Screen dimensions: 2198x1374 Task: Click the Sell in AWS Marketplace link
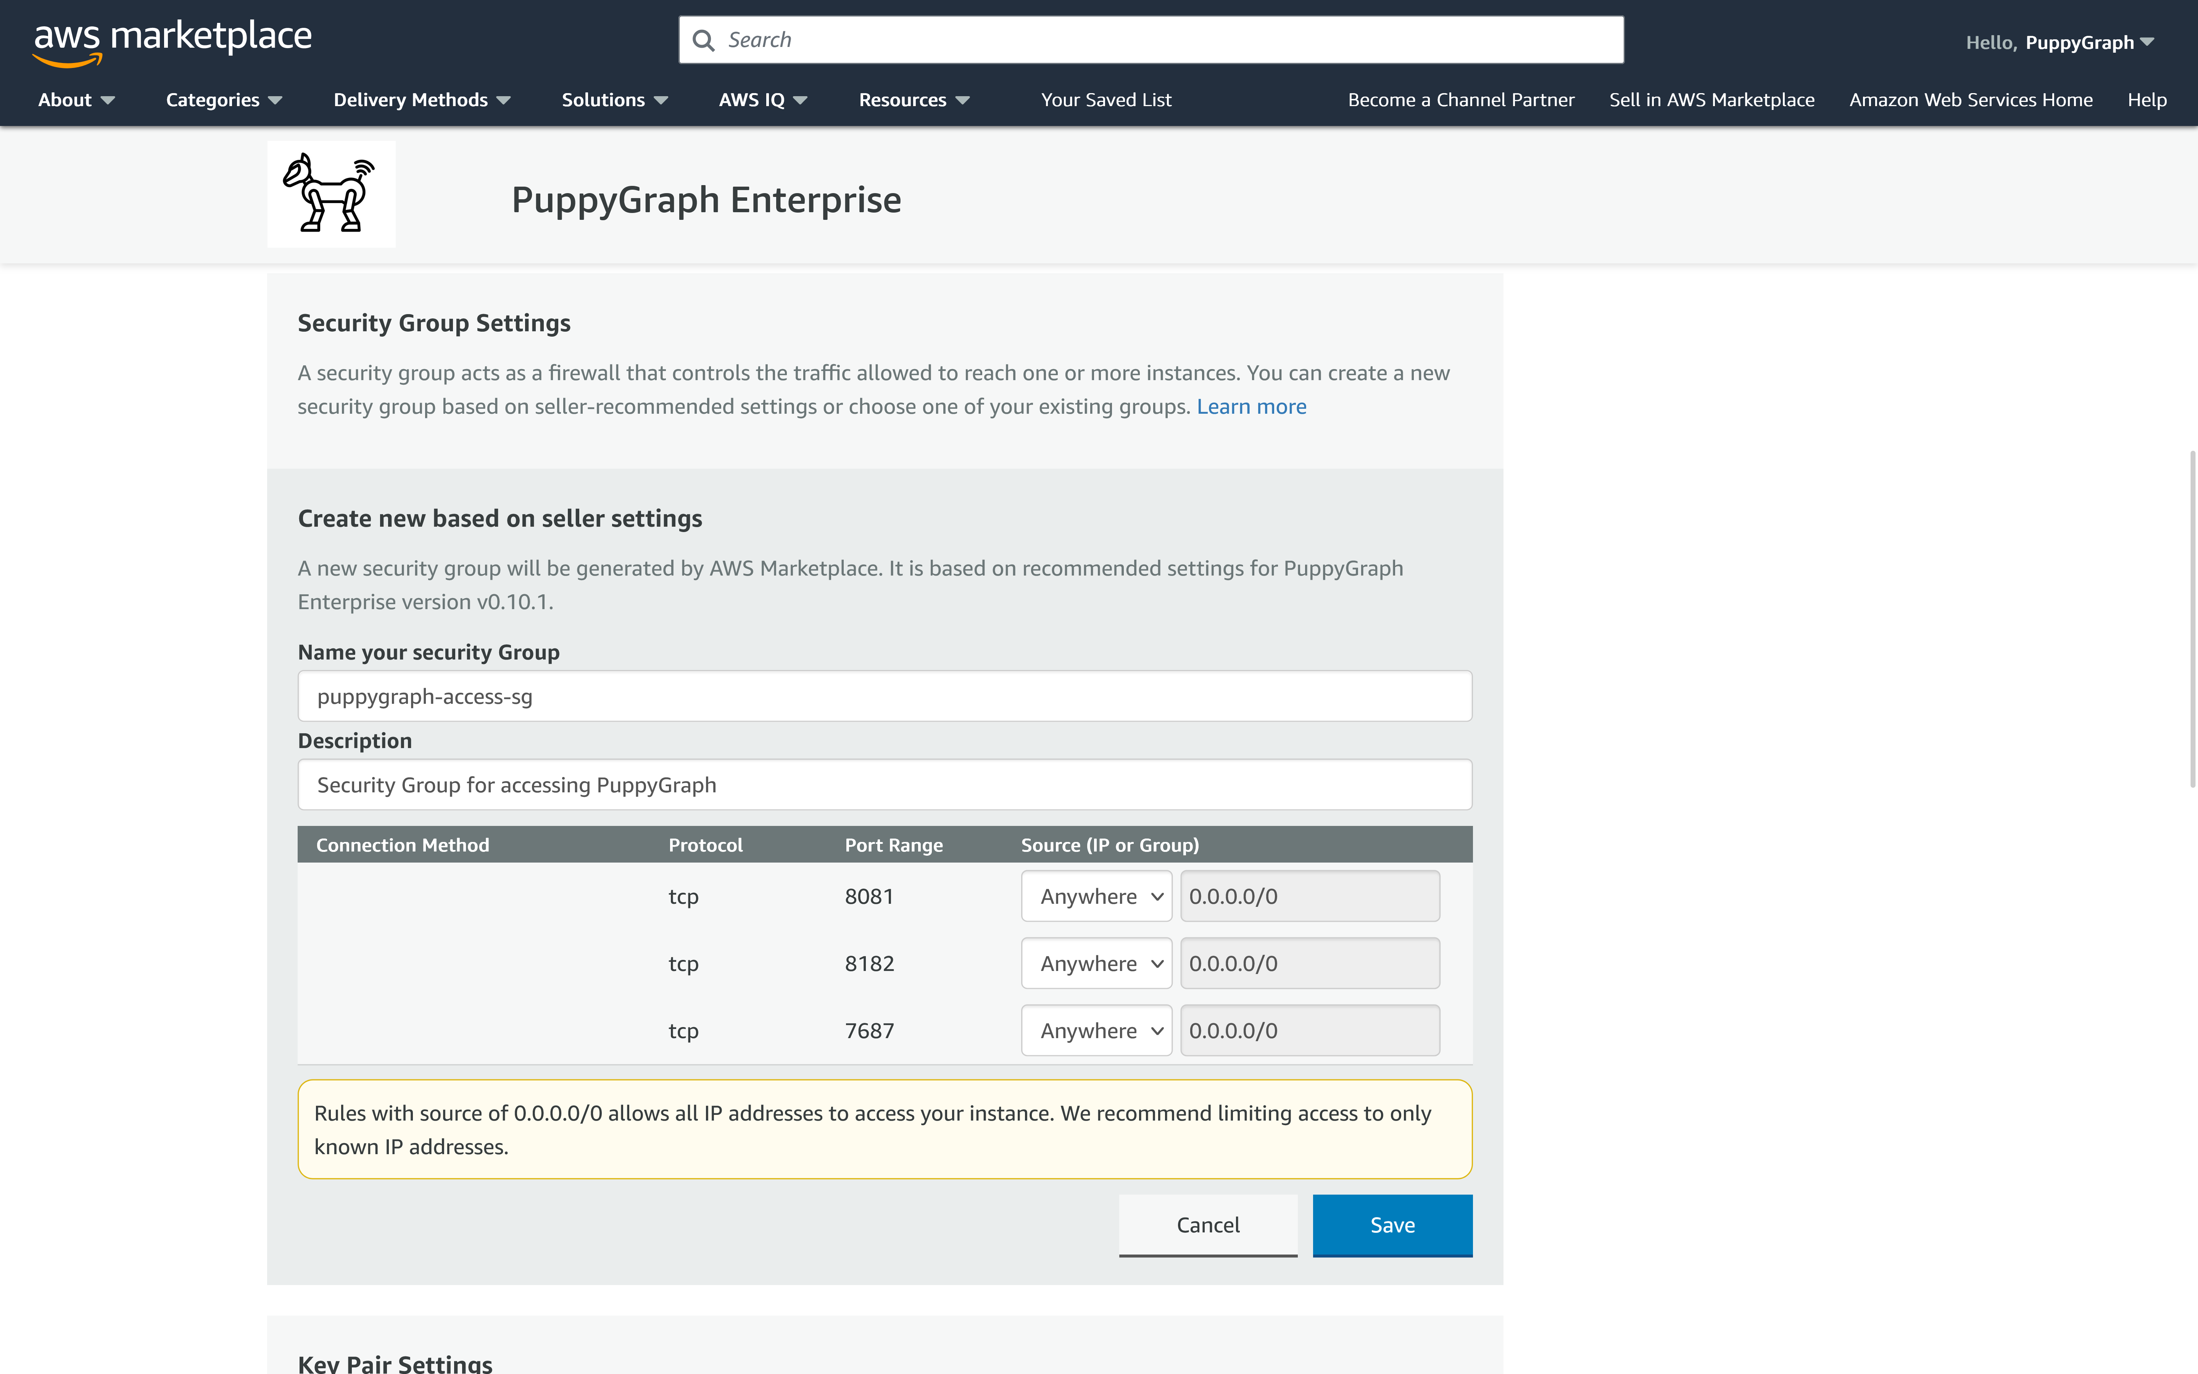pyautogui.click(x=1711, y=98)
